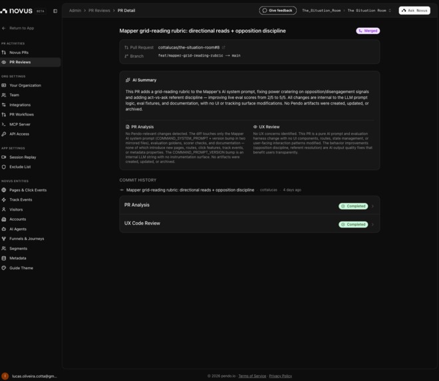Click the Integrations icon
Image resolution: width=439 pixels, height=381 pixels.
(3, 104)
